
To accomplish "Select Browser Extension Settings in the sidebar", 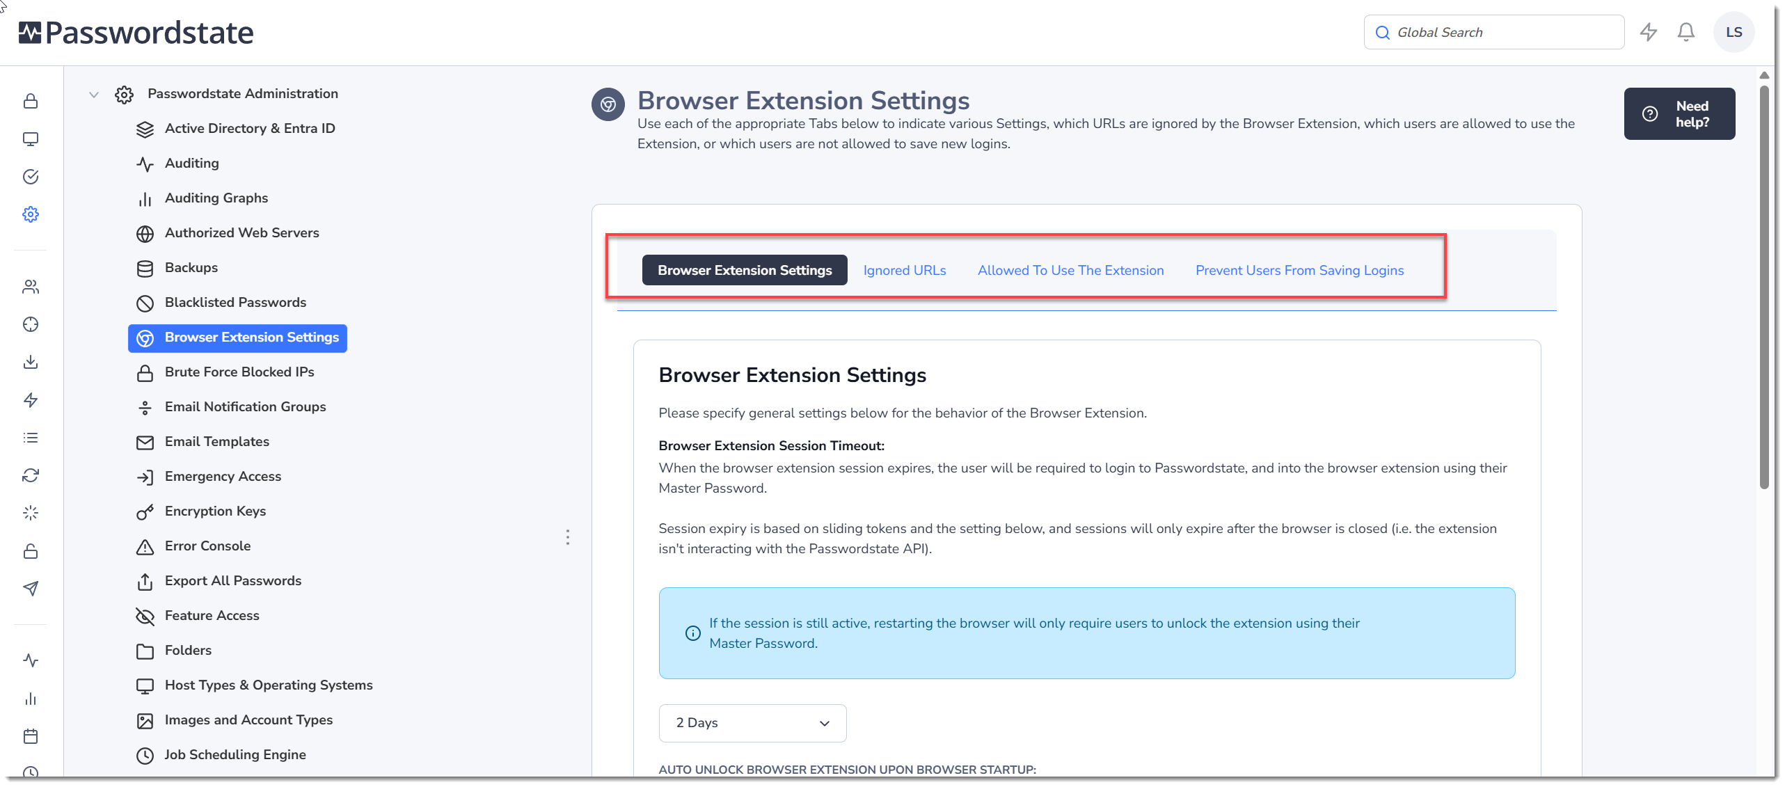I will pyautogui.click(x=237, y=338).
